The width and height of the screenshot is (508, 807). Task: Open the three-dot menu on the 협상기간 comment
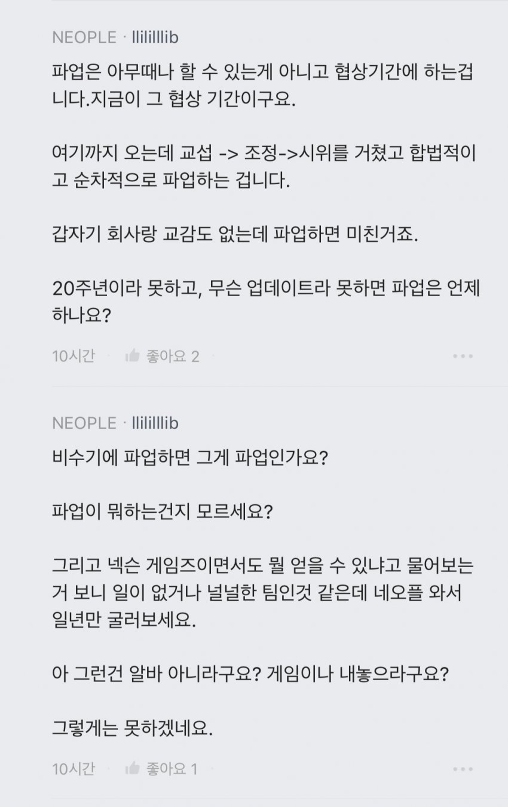(463, 357)
